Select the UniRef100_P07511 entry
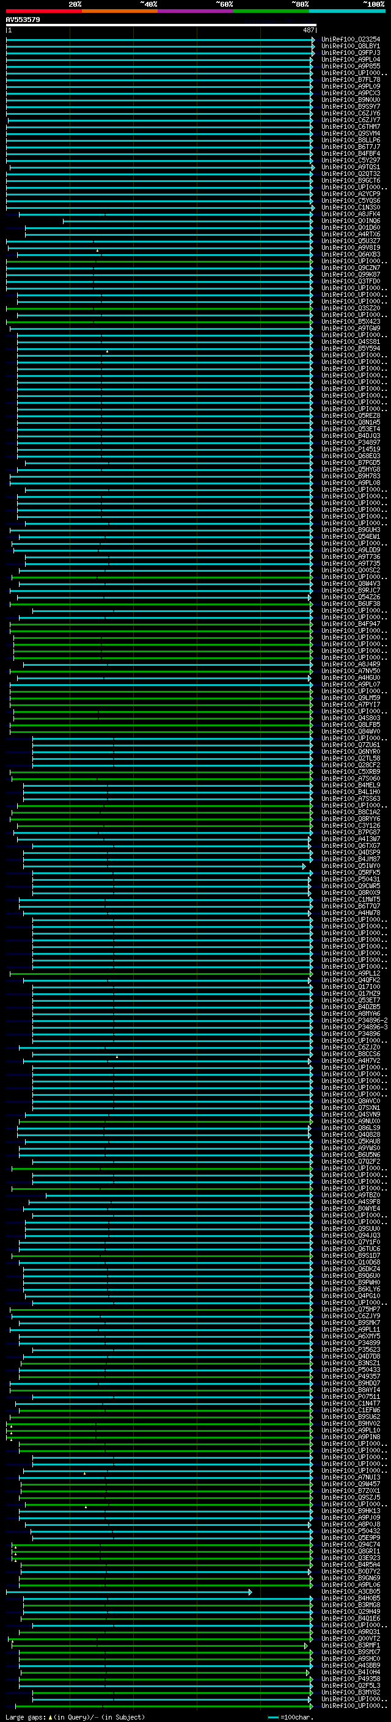The image size is (391, 1722). (x=350, y=1396)
